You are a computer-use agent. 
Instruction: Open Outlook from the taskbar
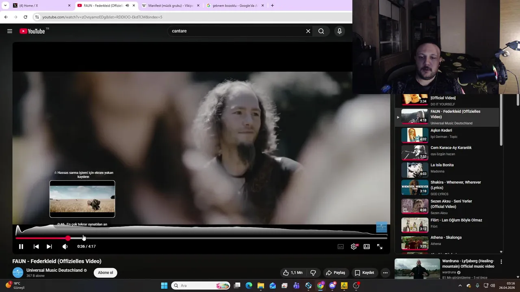[x=273, y=286]
